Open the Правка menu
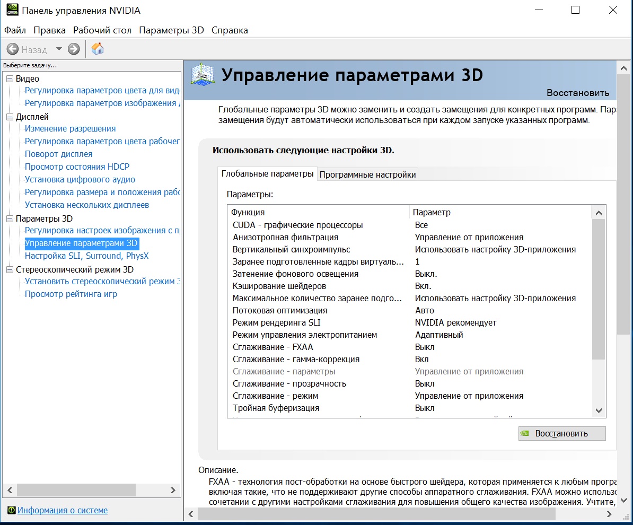This screenshot has width=633, height=525. click(x=49, y=30)
